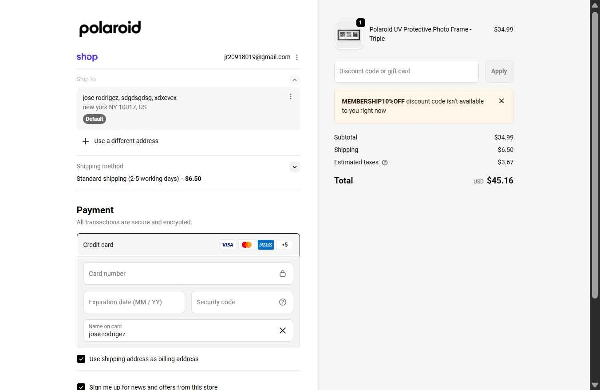Click the Default address badge
This screenshot has width=600, height=390.
coord(95,119)
